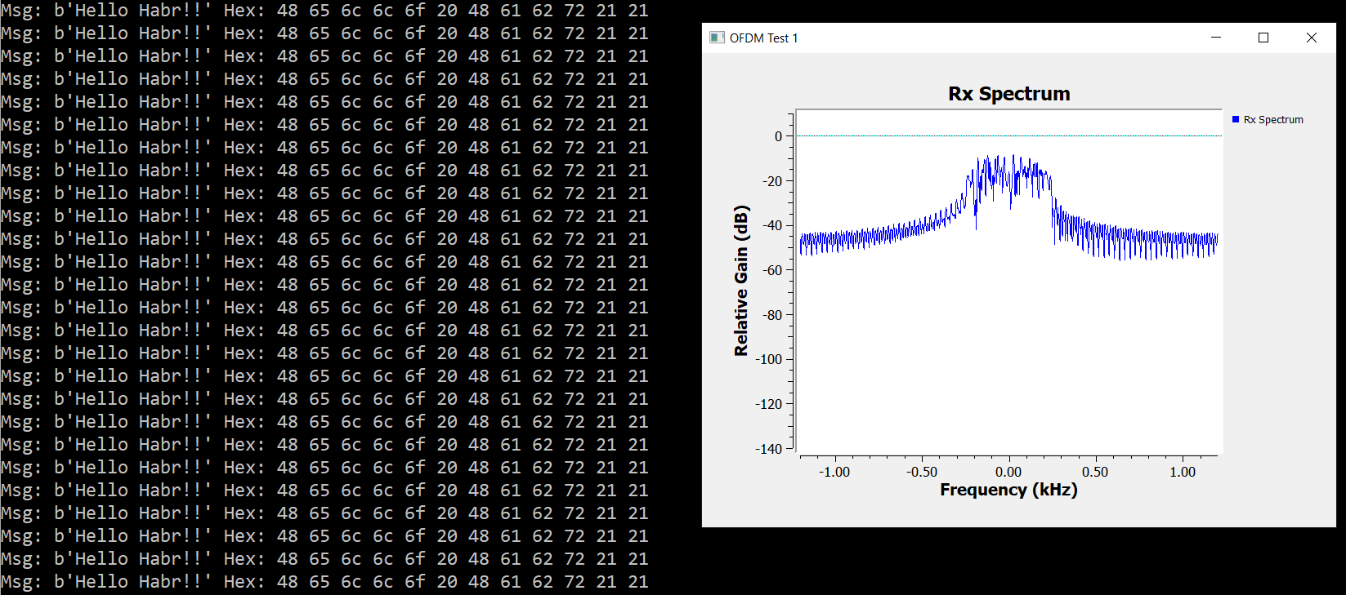Toggle the Rx Spectrum legend entry
This screenshot has height=595, width=1346.
pyautogui.click(x=1268, y=120)
